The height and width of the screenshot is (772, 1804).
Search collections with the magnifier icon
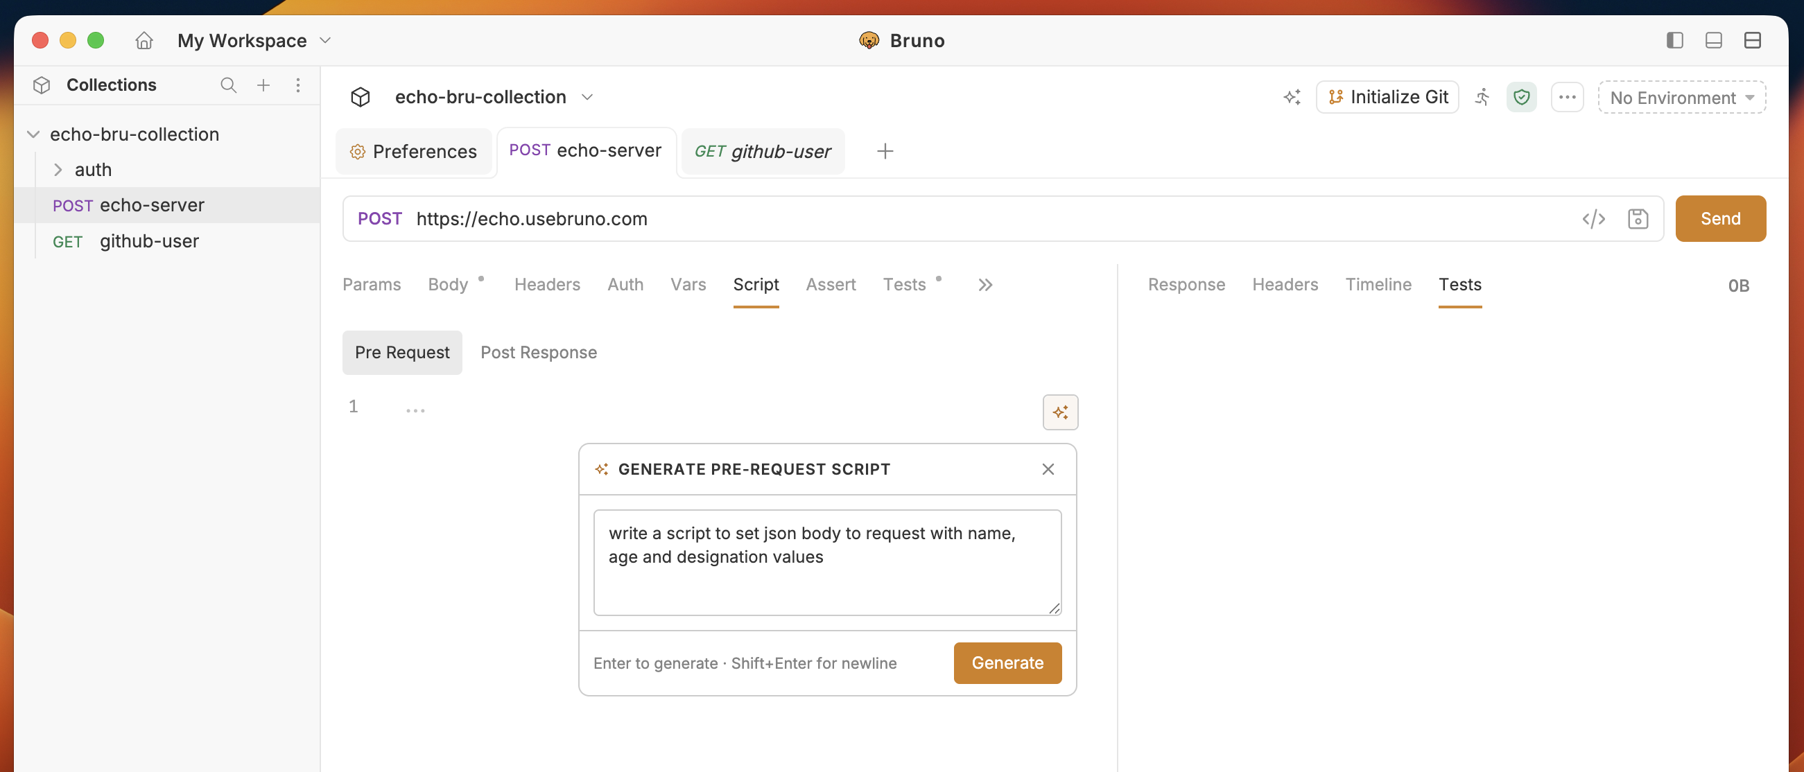(228, 85)
